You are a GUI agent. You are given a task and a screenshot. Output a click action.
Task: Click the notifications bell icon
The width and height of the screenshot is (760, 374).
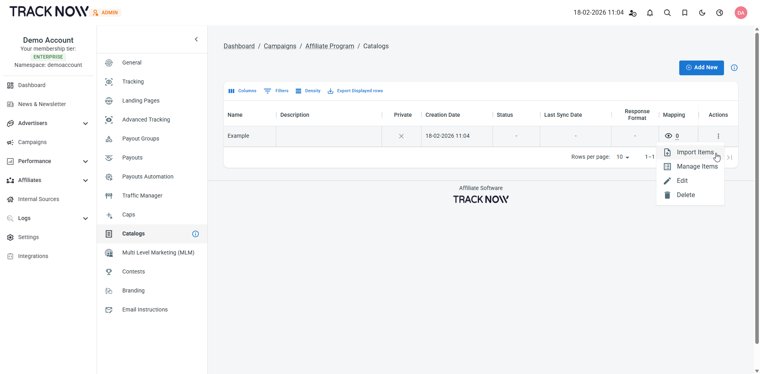pos(650,13)
